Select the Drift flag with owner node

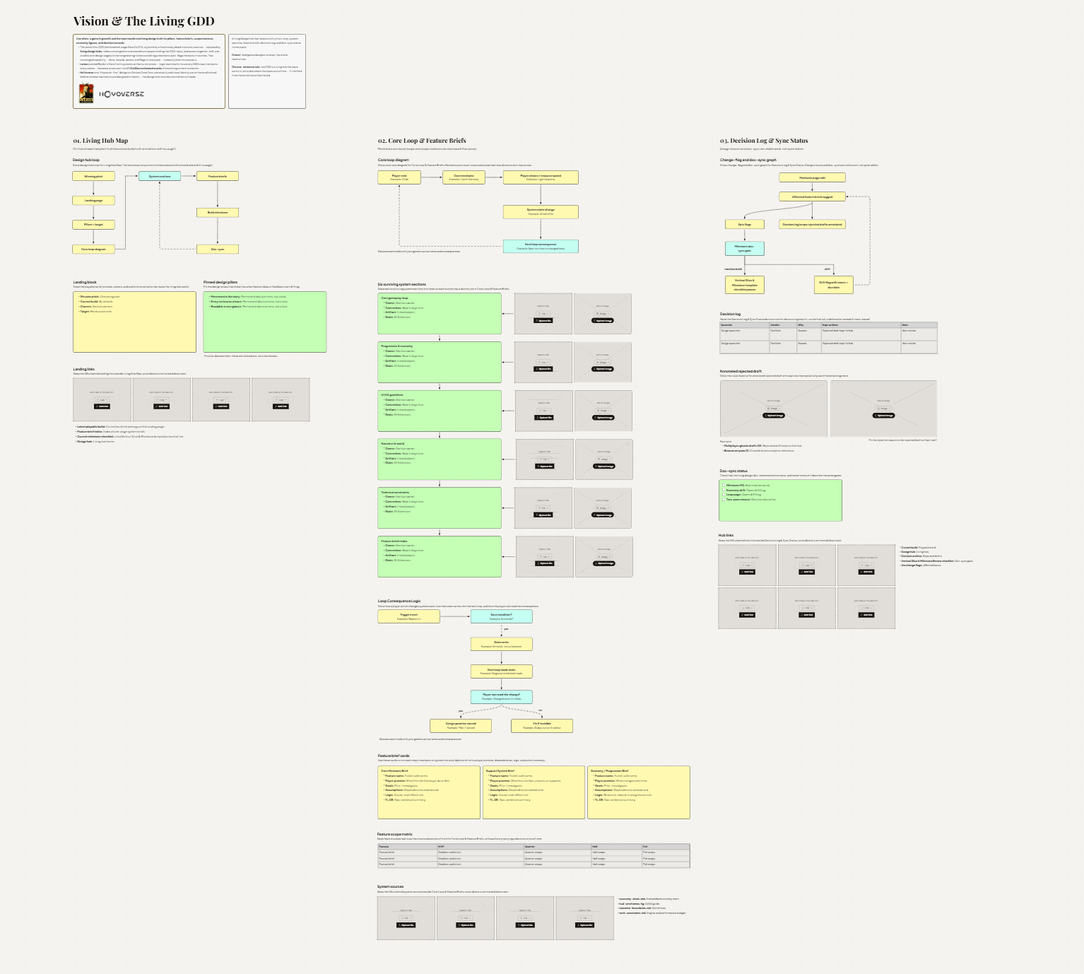click(x=834, y=285)
